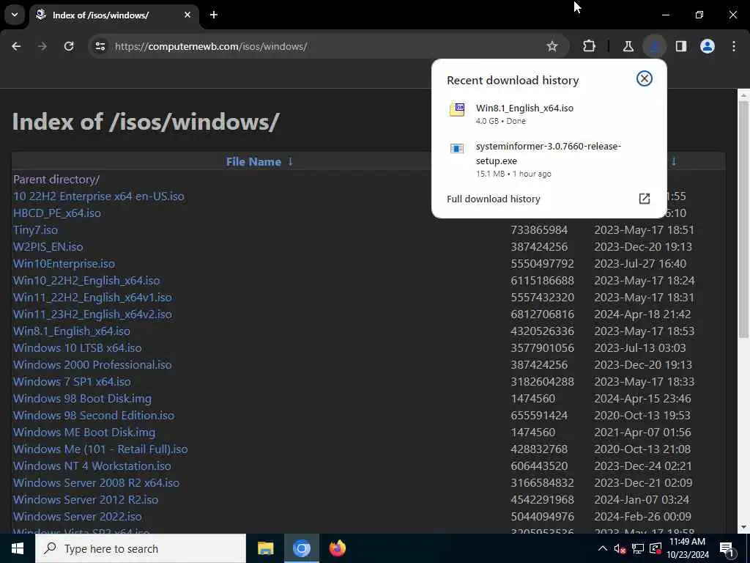Click the sort arrow next to File Name
750x563 pixels.
click(290, 162)
